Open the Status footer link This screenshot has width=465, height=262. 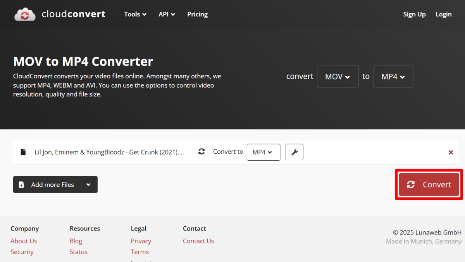pos(79,252)
